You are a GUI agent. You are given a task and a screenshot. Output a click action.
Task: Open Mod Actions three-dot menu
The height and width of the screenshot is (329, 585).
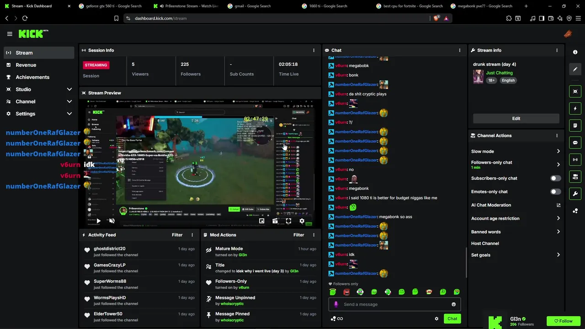(314, 235)
